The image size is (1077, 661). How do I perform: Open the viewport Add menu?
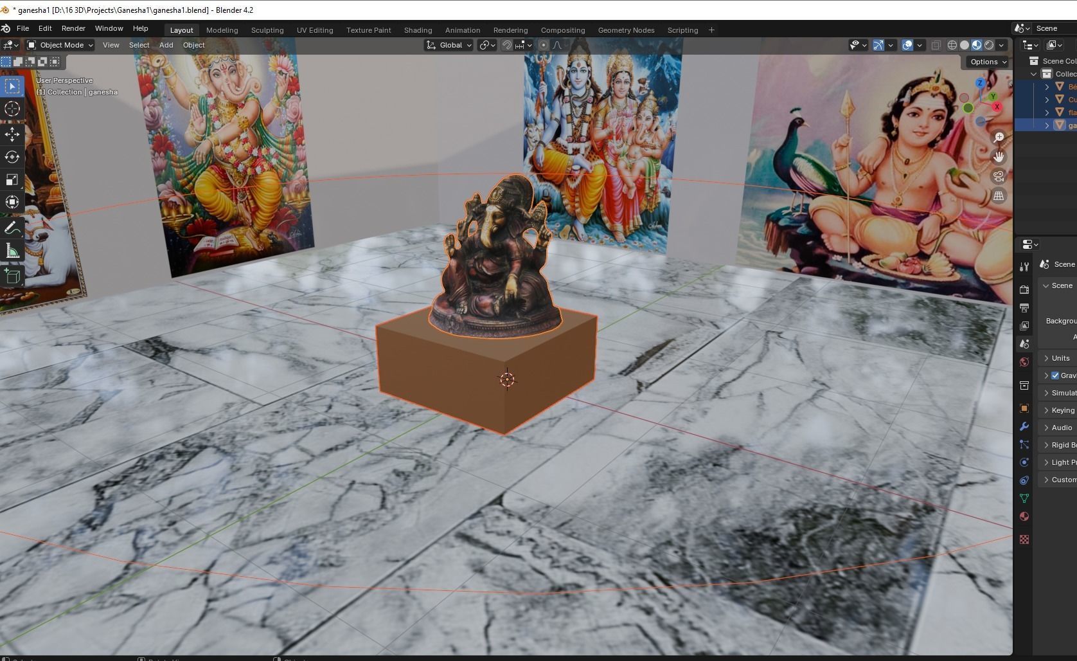[166, 45]
